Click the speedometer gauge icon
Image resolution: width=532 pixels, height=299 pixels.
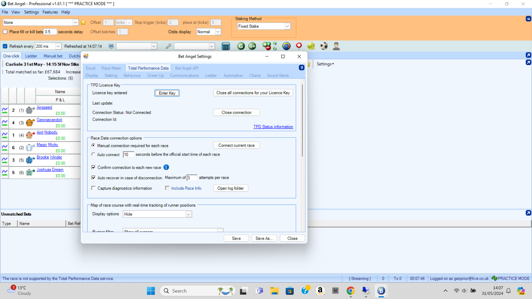[286, 46]
